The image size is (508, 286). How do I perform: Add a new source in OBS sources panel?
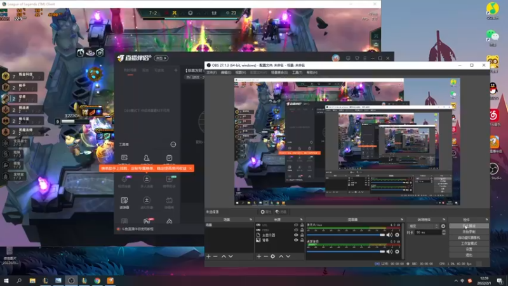[258, 256]
